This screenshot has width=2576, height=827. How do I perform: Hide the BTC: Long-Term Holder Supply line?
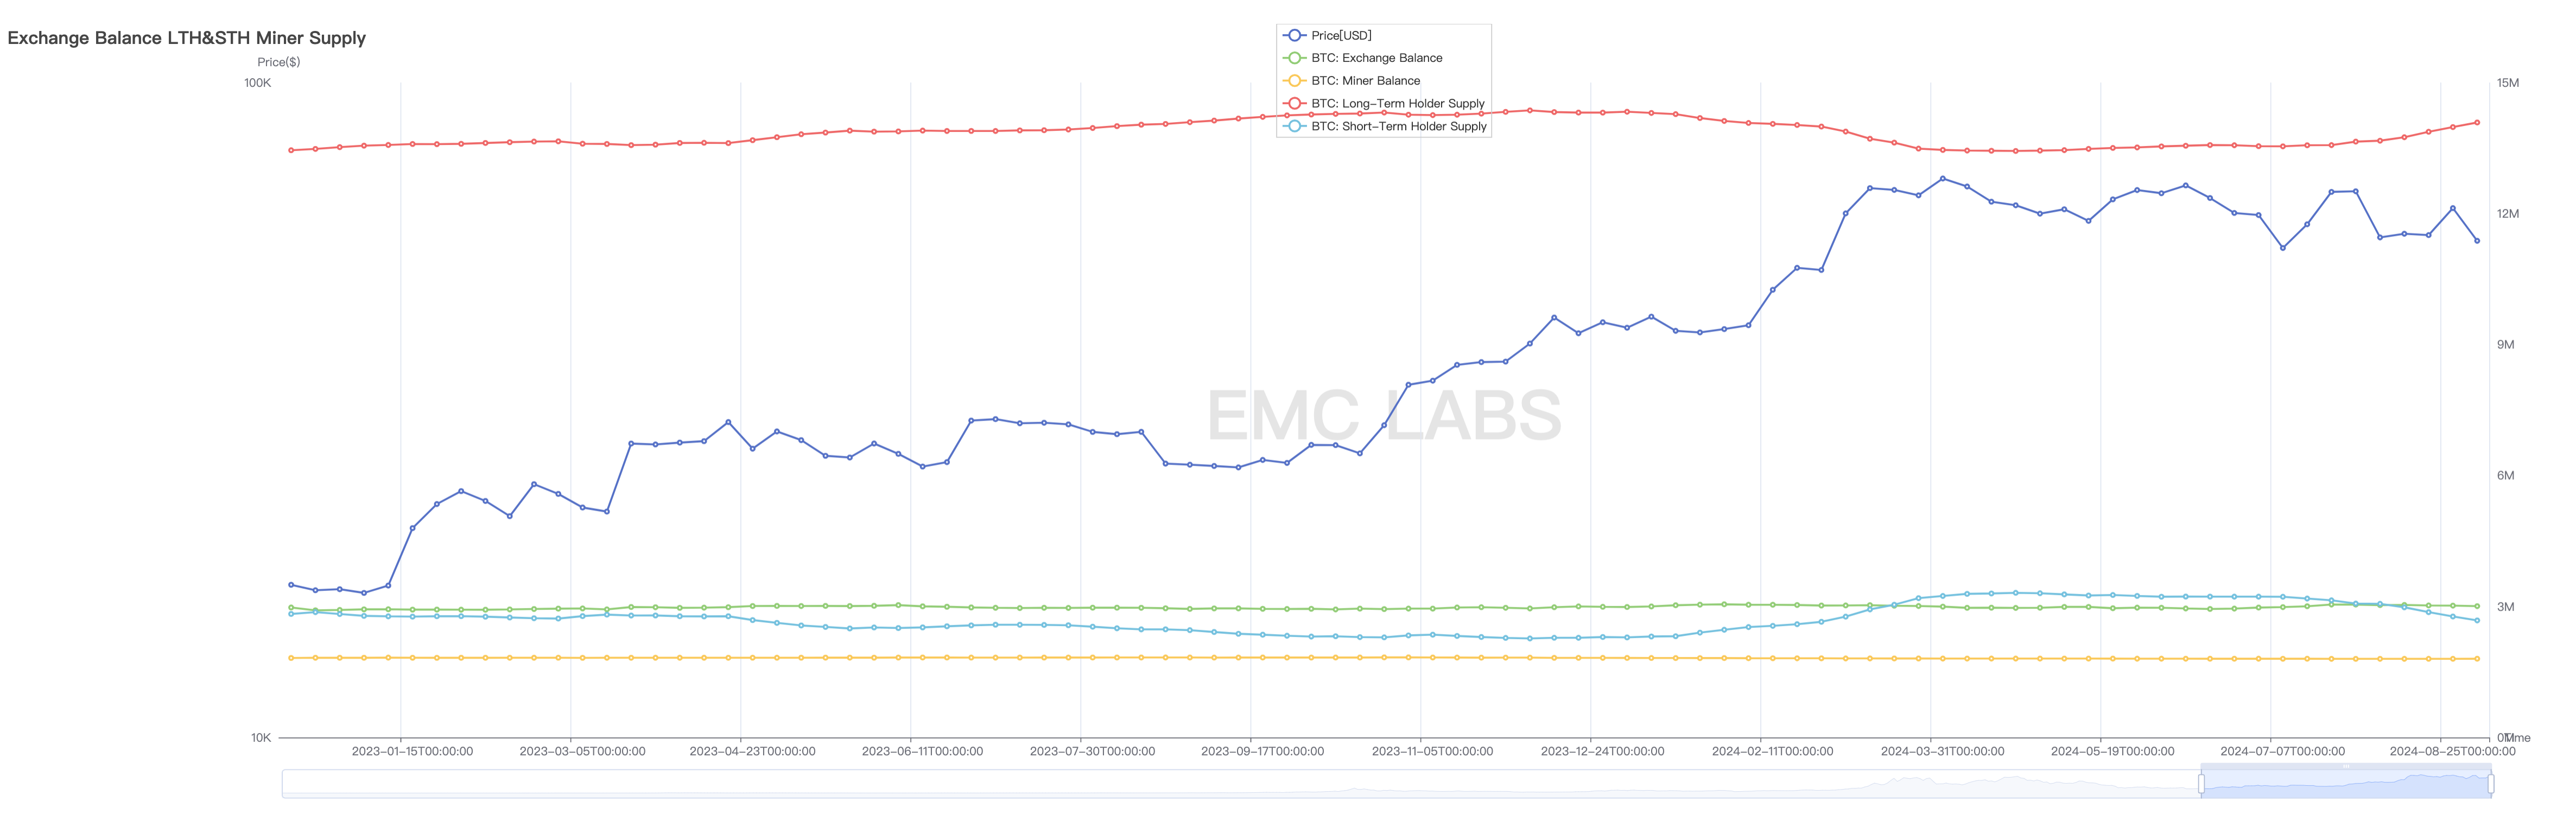coord(1397,103)
